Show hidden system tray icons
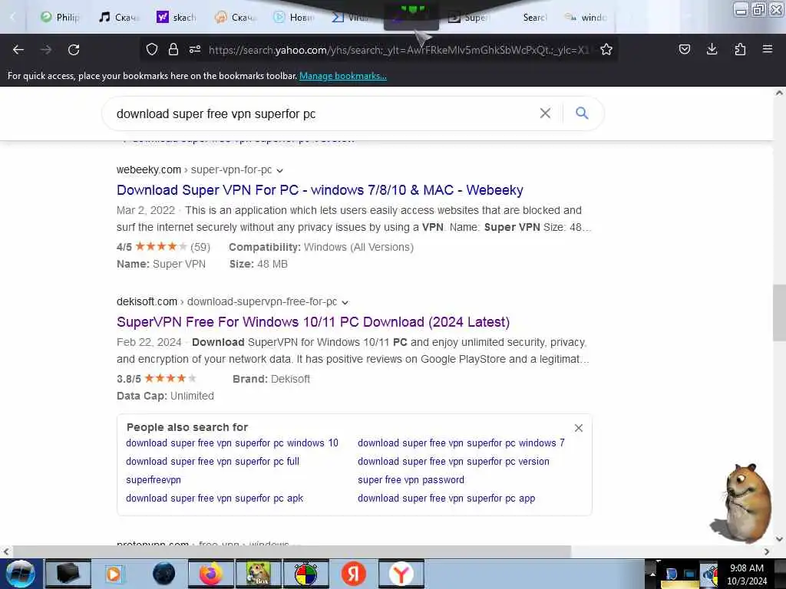This screenshot has height=589, width=786. point(652,574)
